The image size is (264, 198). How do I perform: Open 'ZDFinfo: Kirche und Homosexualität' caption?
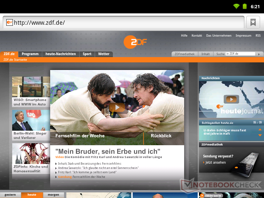point(31,169)
